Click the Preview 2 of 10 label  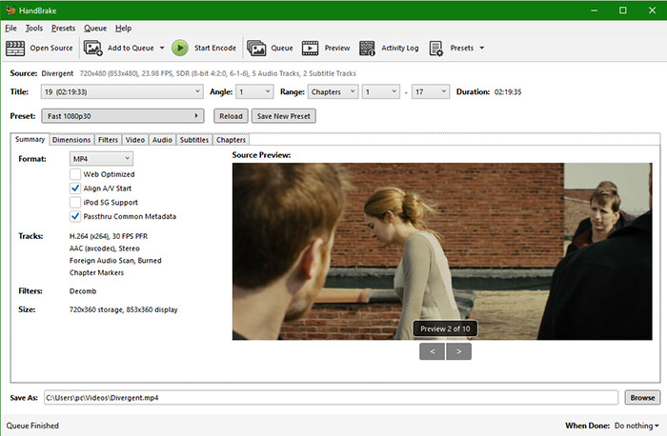click(x=445, y=328)
